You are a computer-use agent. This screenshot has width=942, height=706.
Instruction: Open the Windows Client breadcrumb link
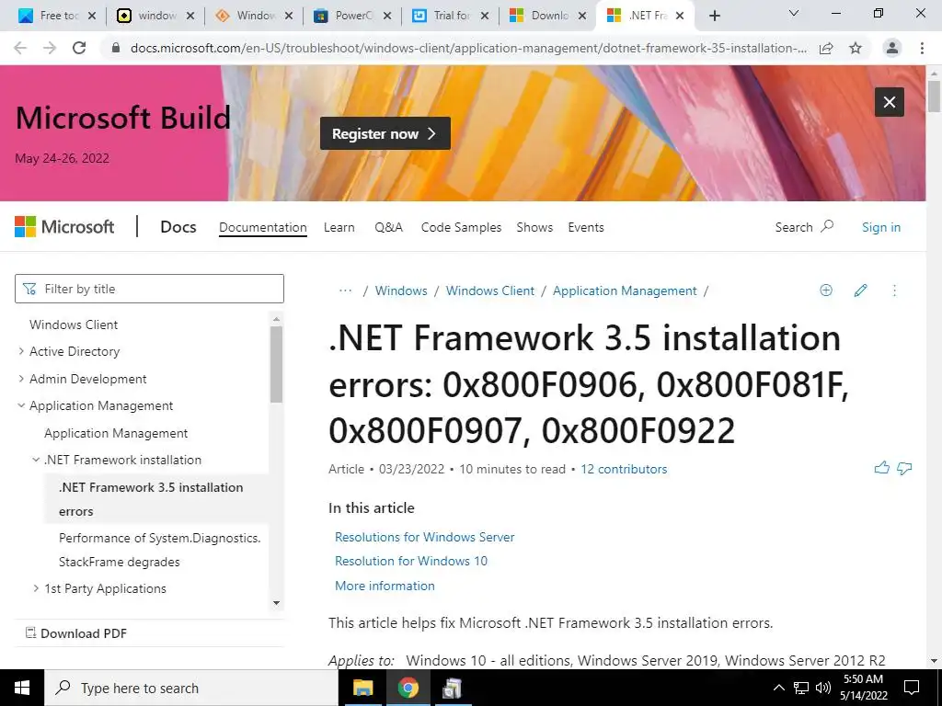click(489, 290)
